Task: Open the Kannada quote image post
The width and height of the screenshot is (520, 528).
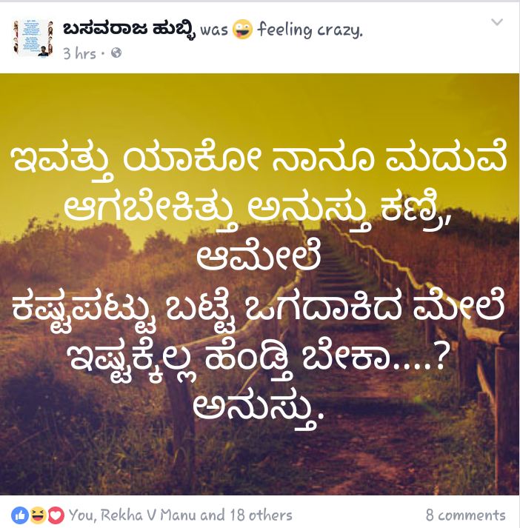Action: [260, 284]
